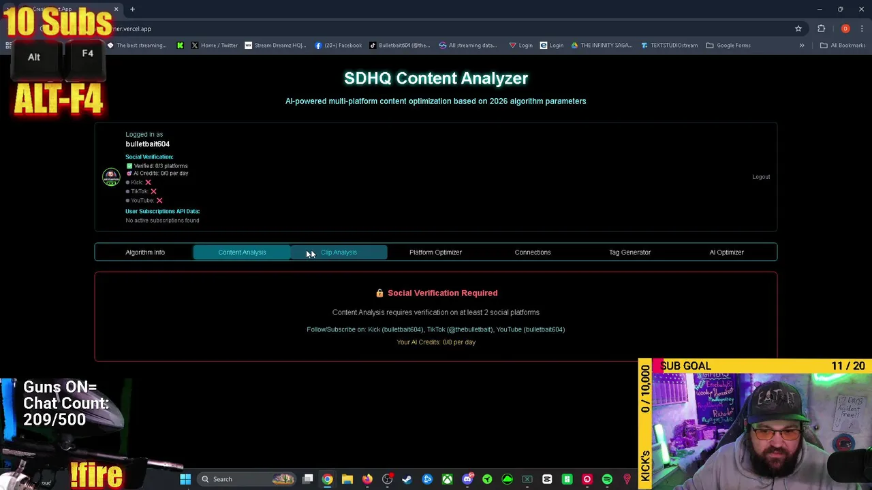872x490 pixels.
Task: Click the bulletbait604 username text
Action: click(x=147, y=144)
